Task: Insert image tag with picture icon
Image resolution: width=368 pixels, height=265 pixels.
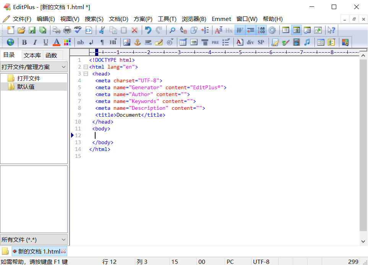Action: 127,42
